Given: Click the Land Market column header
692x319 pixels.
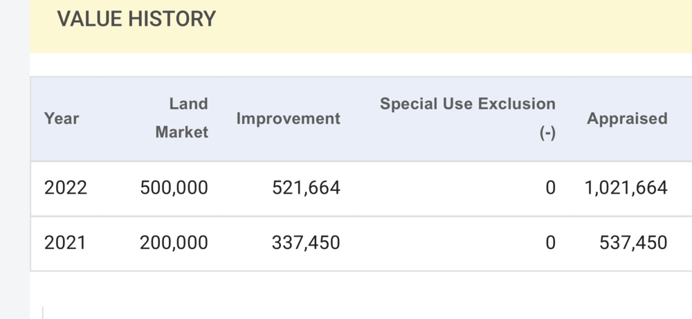Looking at the screenshot, I should coord(182,118).
